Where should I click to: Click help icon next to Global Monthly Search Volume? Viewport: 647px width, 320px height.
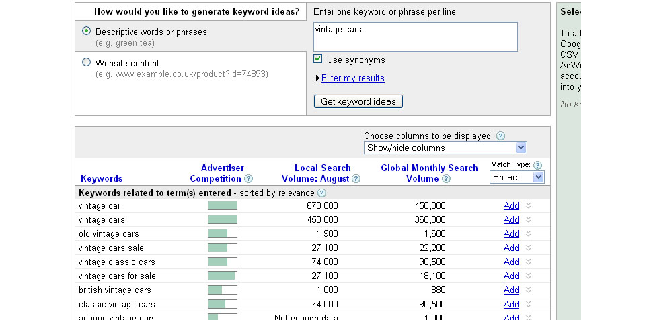446,179
